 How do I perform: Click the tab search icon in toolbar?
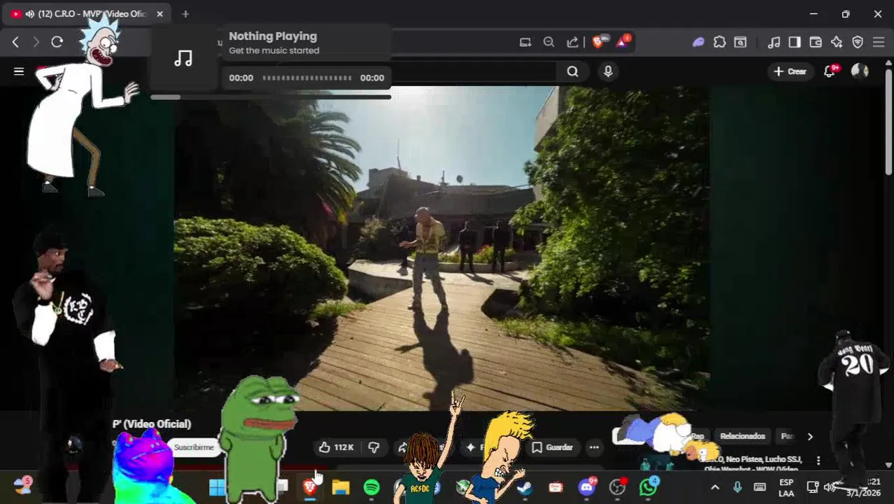(740, 42)
